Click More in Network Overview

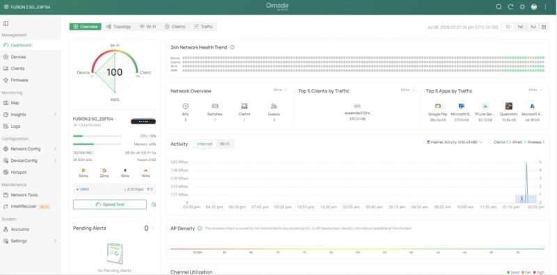[281, 90]
